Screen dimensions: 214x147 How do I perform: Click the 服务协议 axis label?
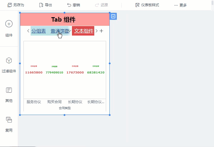34,102
